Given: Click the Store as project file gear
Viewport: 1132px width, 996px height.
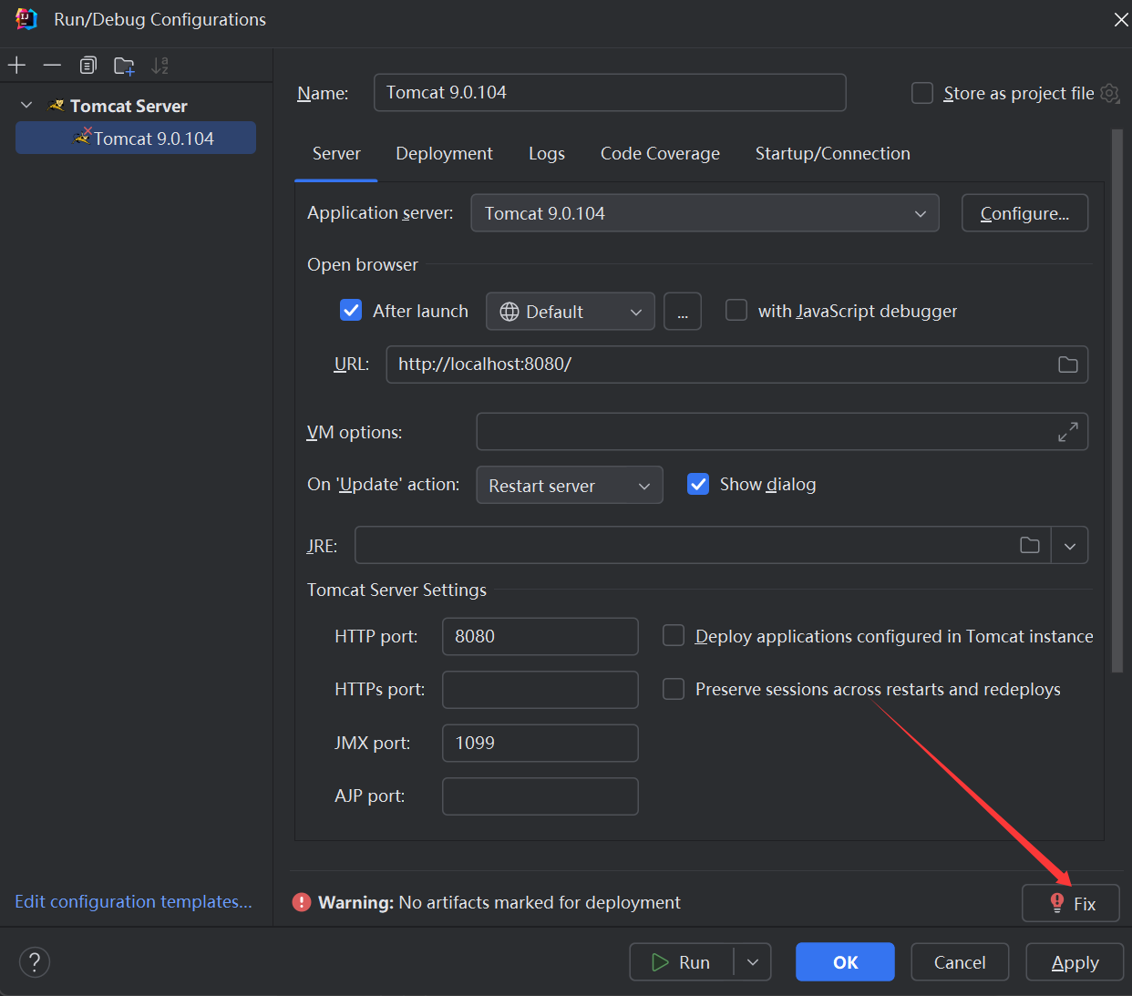Looking at the screenshot, I should pyautogui.click(x=1109, y=93).
